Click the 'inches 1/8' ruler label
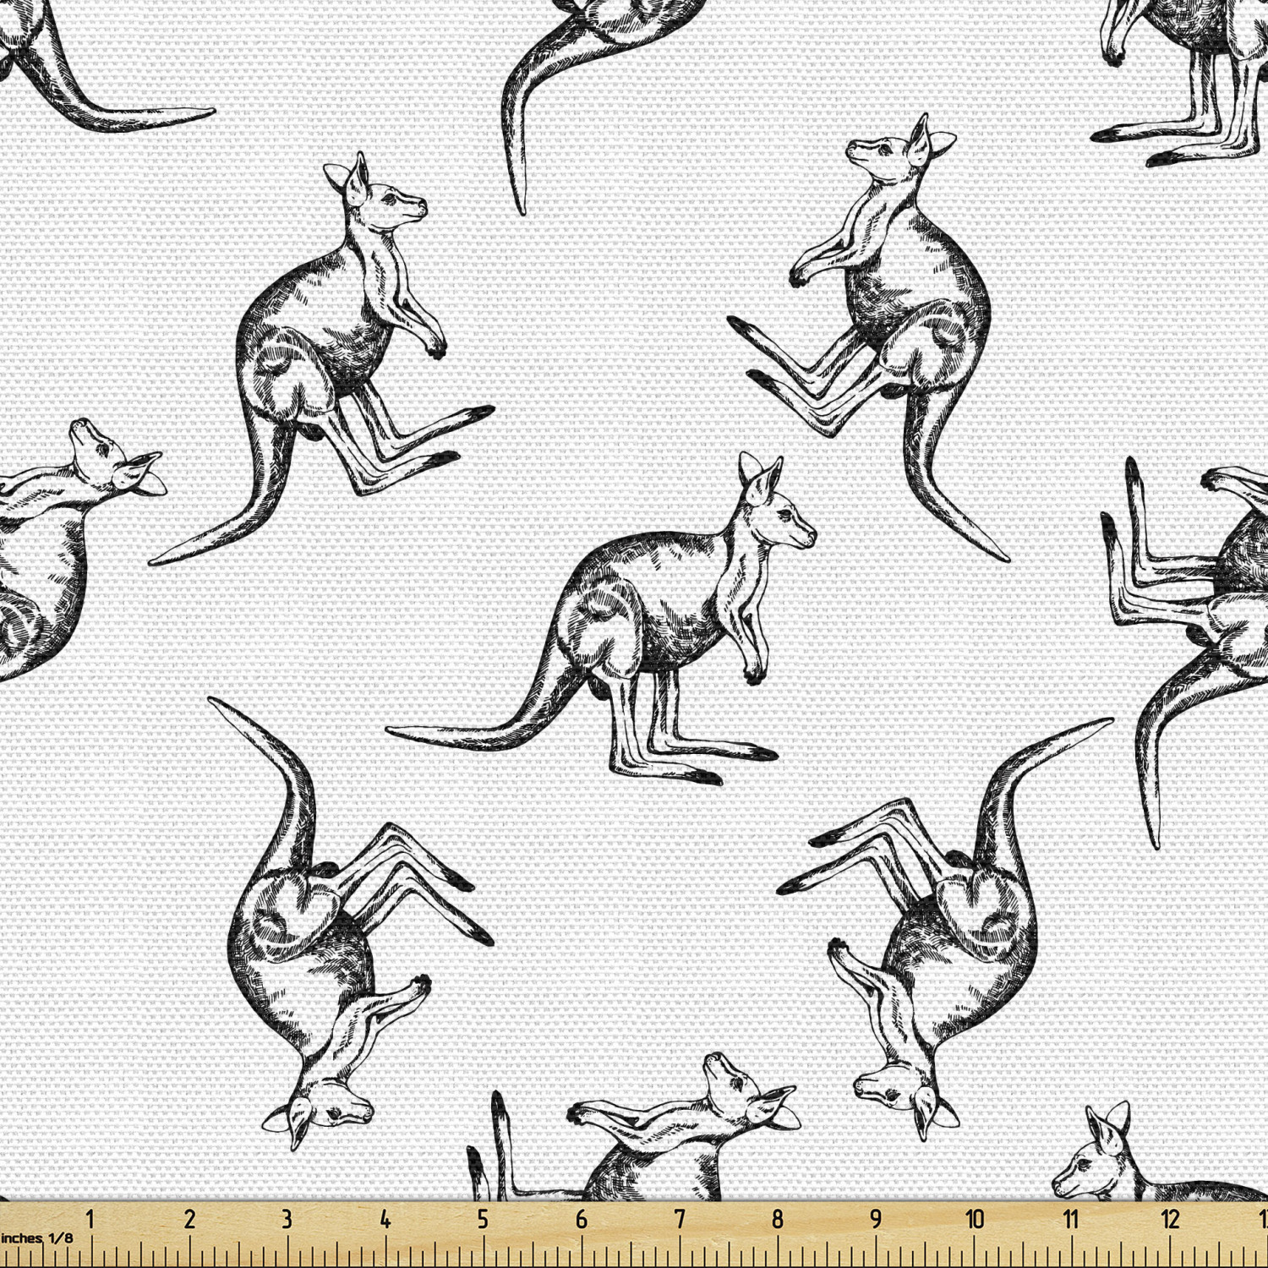 click(37, 1238)
